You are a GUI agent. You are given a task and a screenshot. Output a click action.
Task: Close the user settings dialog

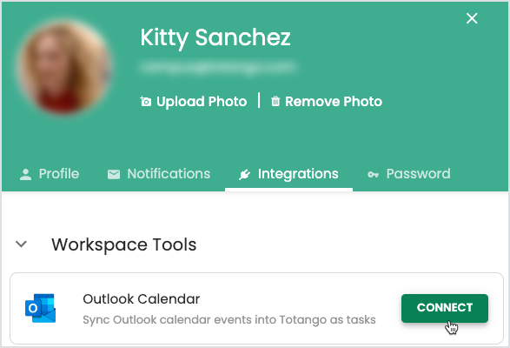472,18
